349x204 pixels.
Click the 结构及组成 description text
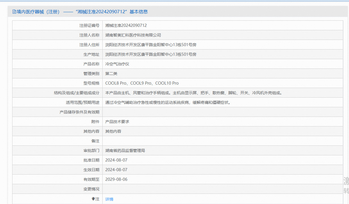[194, 93]
